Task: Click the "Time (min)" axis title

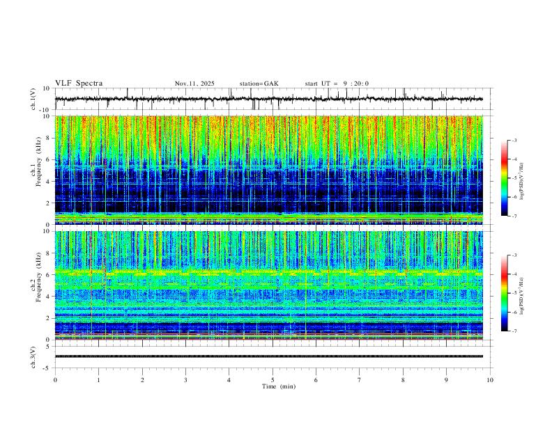Action: pyautogui.click(x=279, y=386)
